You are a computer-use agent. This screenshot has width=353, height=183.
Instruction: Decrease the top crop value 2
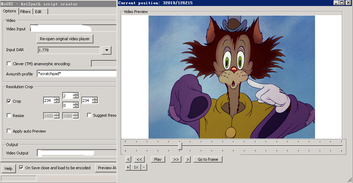point(76,97)
